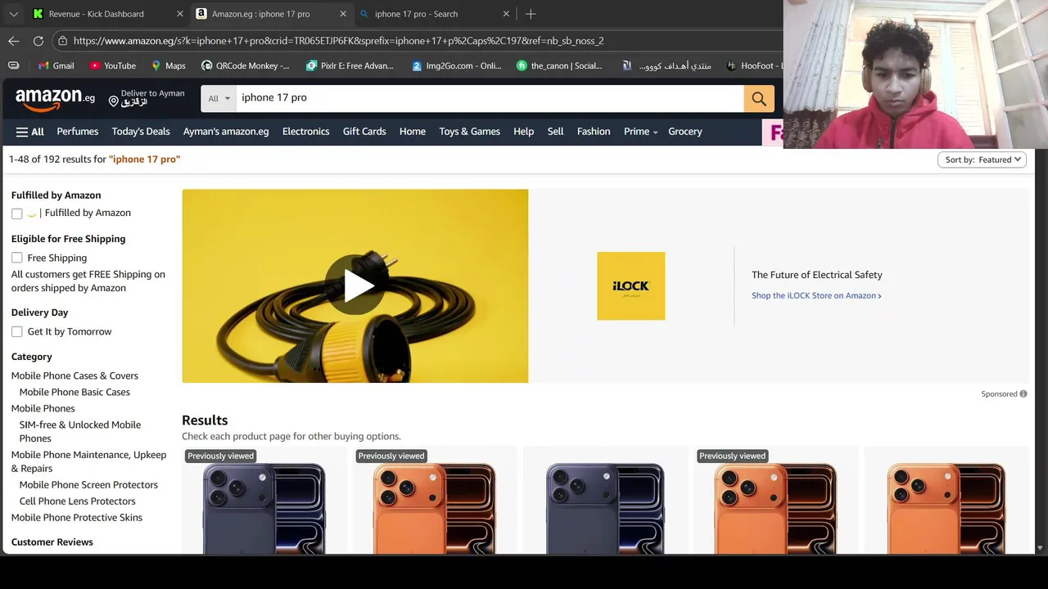Choose Mobile Phone Protective Skins category
The width and height of the screenshot is (1048, 589).
pos(77,518)
